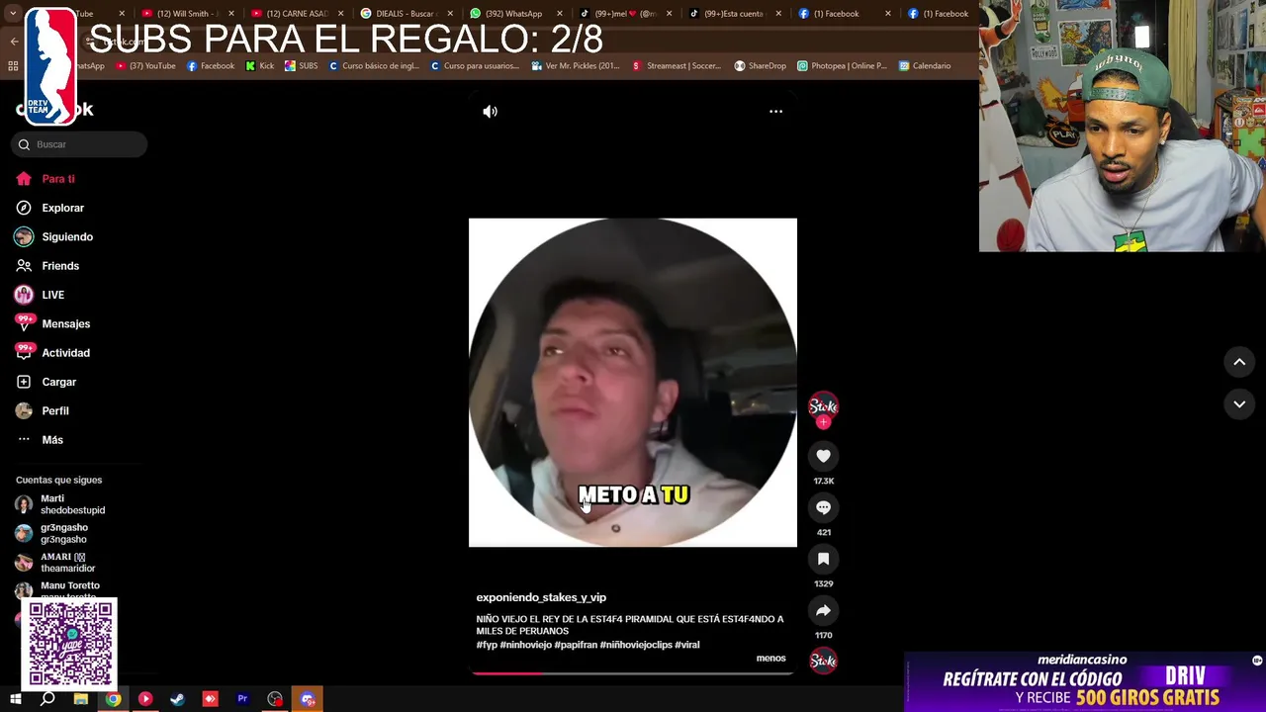Open Curso para usuarios bookmark
This screenshot has height=712, width=1266.
tap(475, 66)
